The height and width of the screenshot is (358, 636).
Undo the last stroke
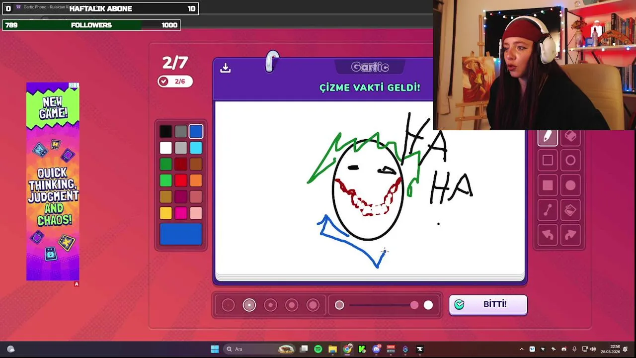tap(548, 235)
